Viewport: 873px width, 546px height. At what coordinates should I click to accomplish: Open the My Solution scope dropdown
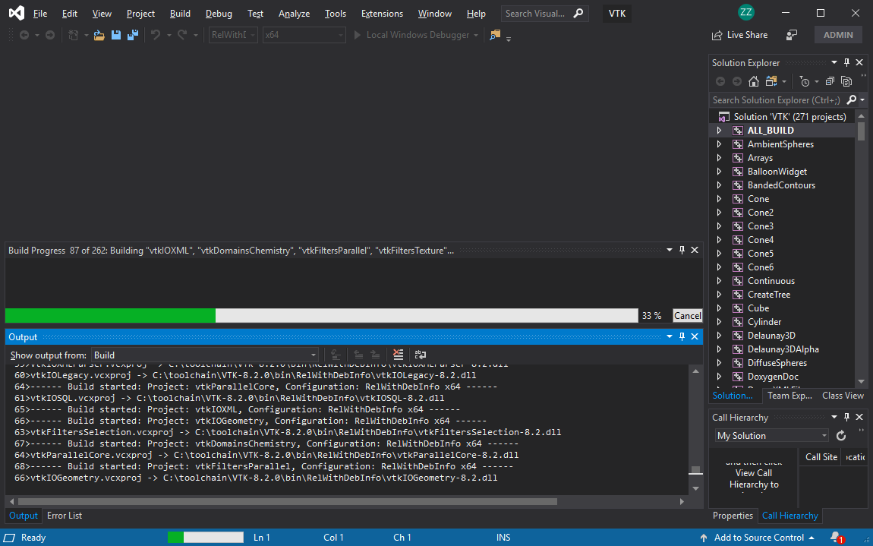772,436
